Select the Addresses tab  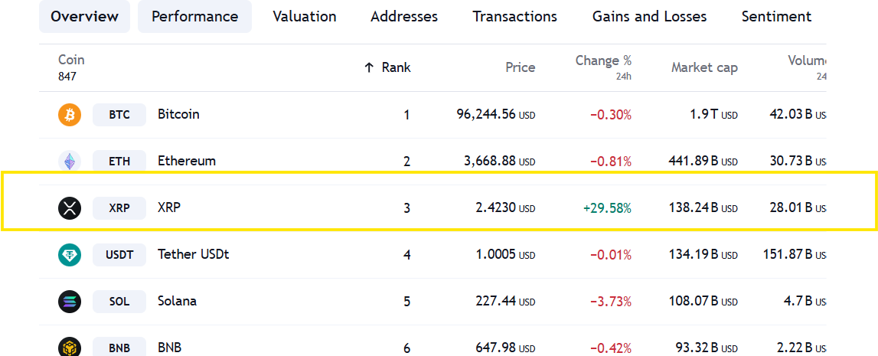click(x=404, y=16)
